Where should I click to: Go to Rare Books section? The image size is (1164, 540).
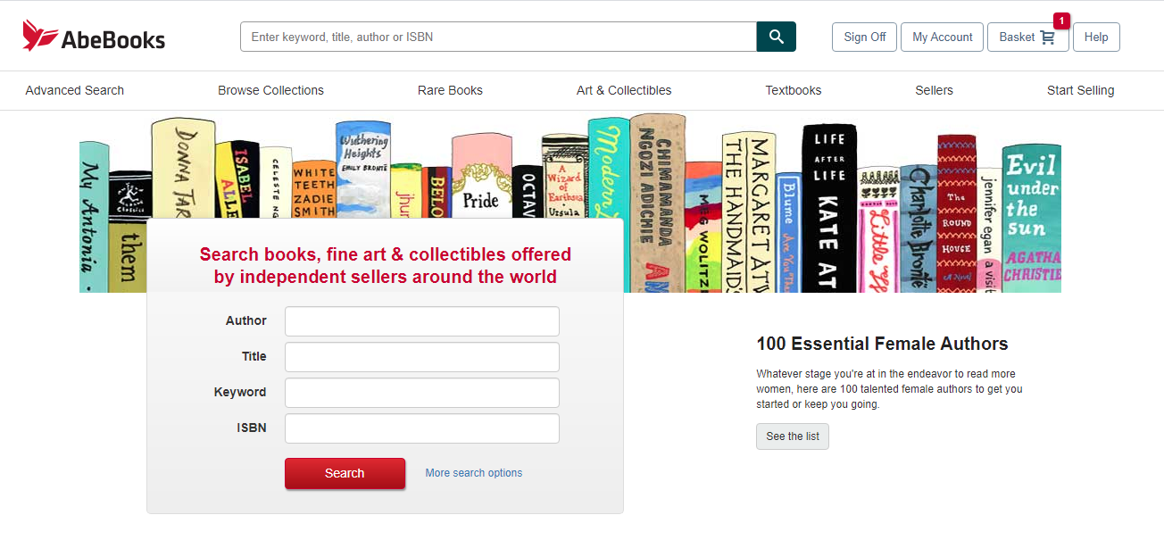pos(450,90)
